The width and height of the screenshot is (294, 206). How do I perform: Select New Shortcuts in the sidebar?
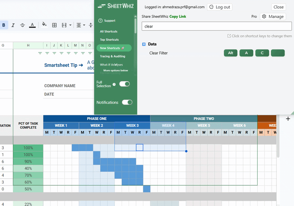click(114, 48)
